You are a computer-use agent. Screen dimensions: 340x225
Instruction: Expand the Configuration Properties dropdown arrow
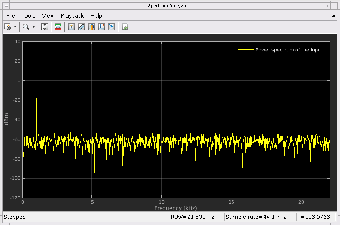(15, 27)
